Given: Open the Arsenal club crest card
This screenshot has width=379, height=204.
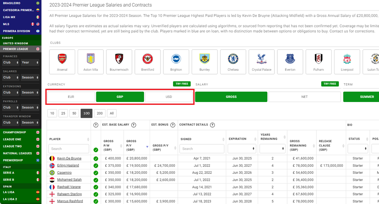Looking at the screenshot, I should click(x=62, y=62).
